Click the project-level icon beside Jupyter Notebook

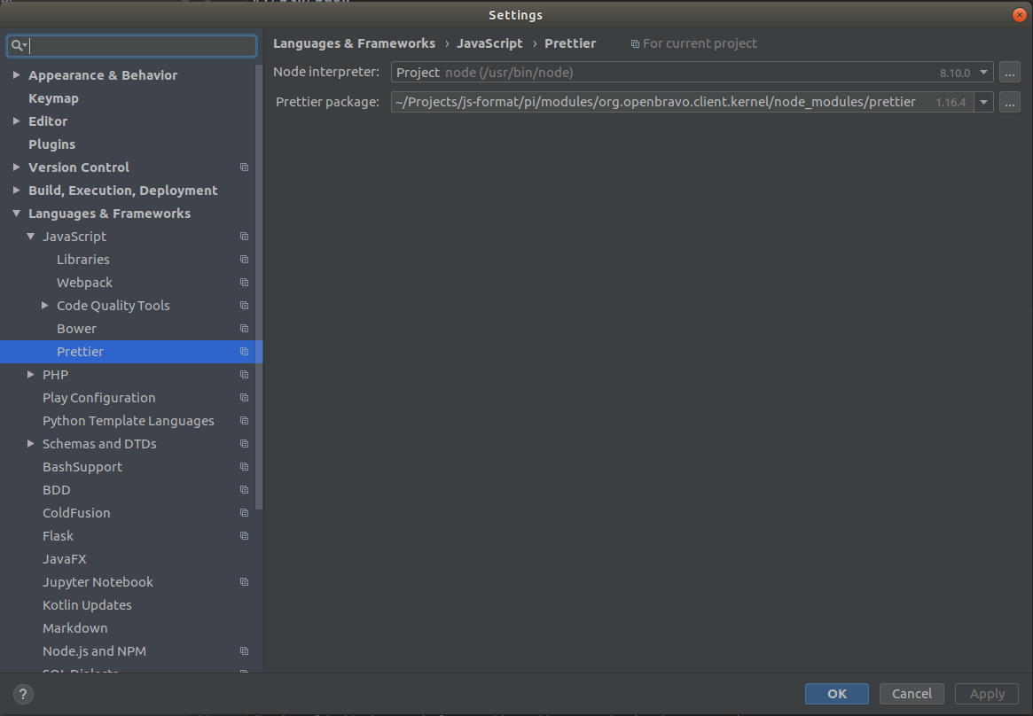click(245, 582)
